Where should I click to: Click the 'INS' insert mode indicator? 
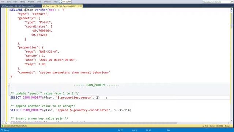(x=168, y=130)
